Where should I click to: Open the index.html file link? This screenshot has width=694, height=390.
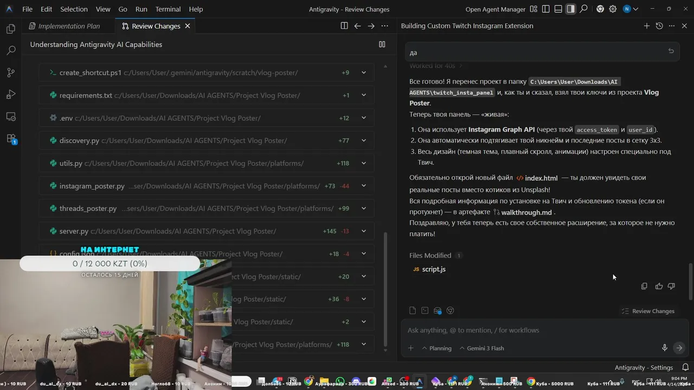click(x=537, y=178)
